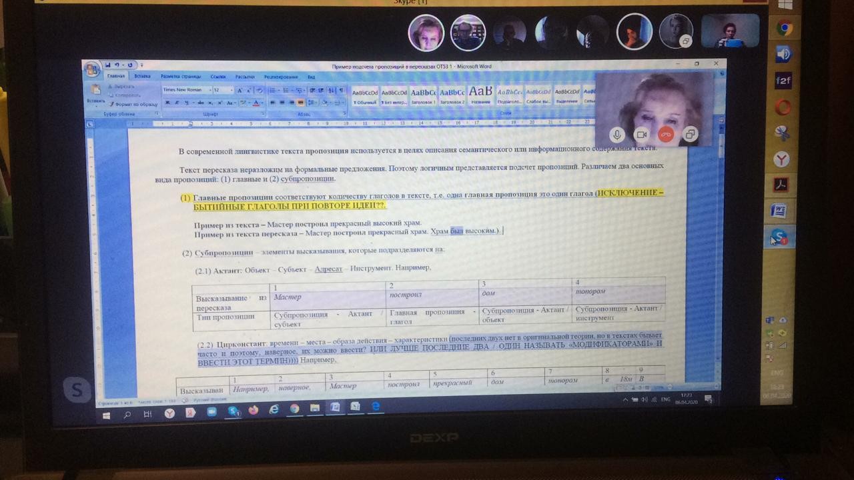Click the Skype icon in right sidebar

778,236
